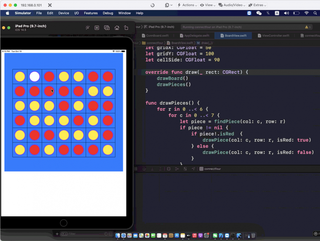Open the Features menu

point(91,13)
